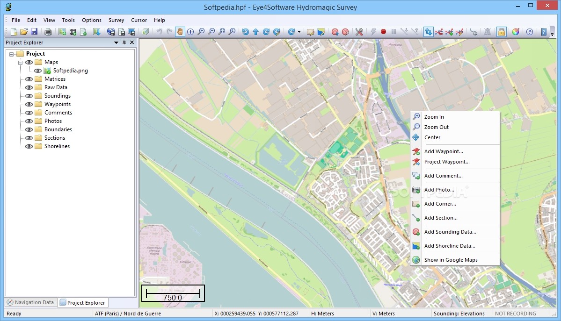Choose Add Section... from context menu

pos(455,218)
